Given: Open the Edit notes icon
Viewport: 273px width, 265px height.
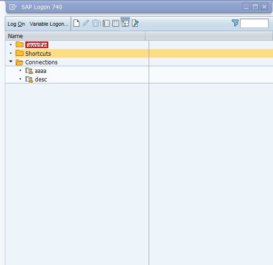Looking at the screenshot, I should coord(135,23).
